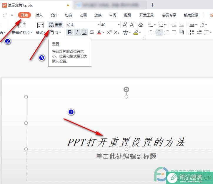Increase the indent level
The height and width of the screenshot is (184, 213).
(x=181, y=25)
